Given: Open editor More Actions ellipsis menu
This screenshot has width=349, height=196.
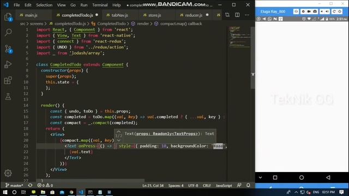Looking at the screenshot, I should pos(247,15).
